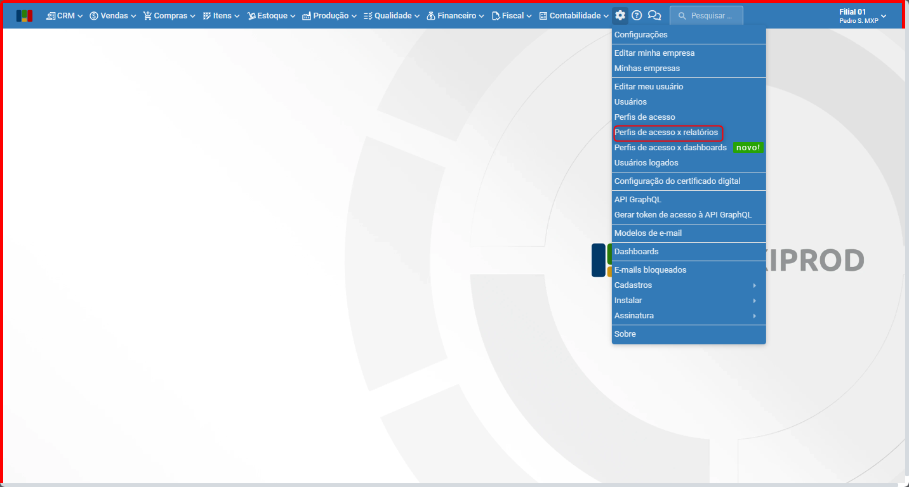Open the settings gear icon

(x=620, y=16)
